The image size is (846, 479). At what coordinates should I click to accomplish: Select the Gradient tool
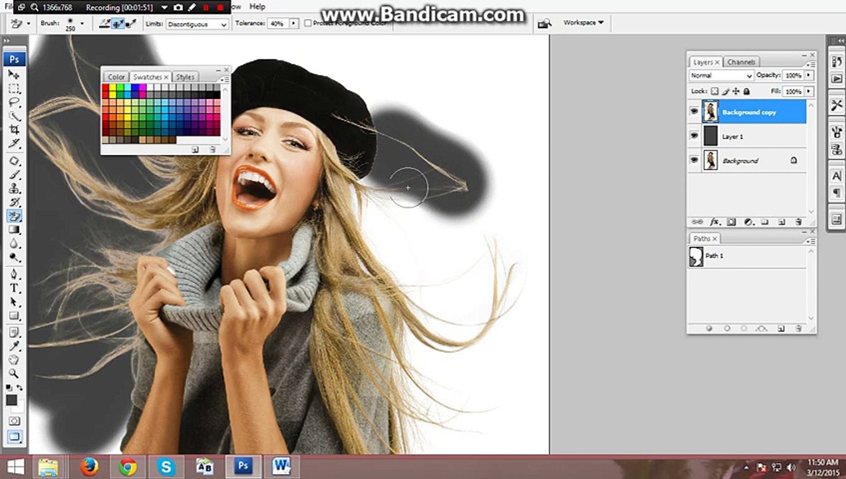14,230
